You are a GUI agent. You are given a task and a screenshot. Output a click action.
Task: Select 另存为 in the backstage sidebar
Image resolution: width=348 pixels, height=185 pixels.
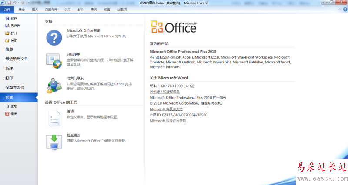(x=16, y=26)
